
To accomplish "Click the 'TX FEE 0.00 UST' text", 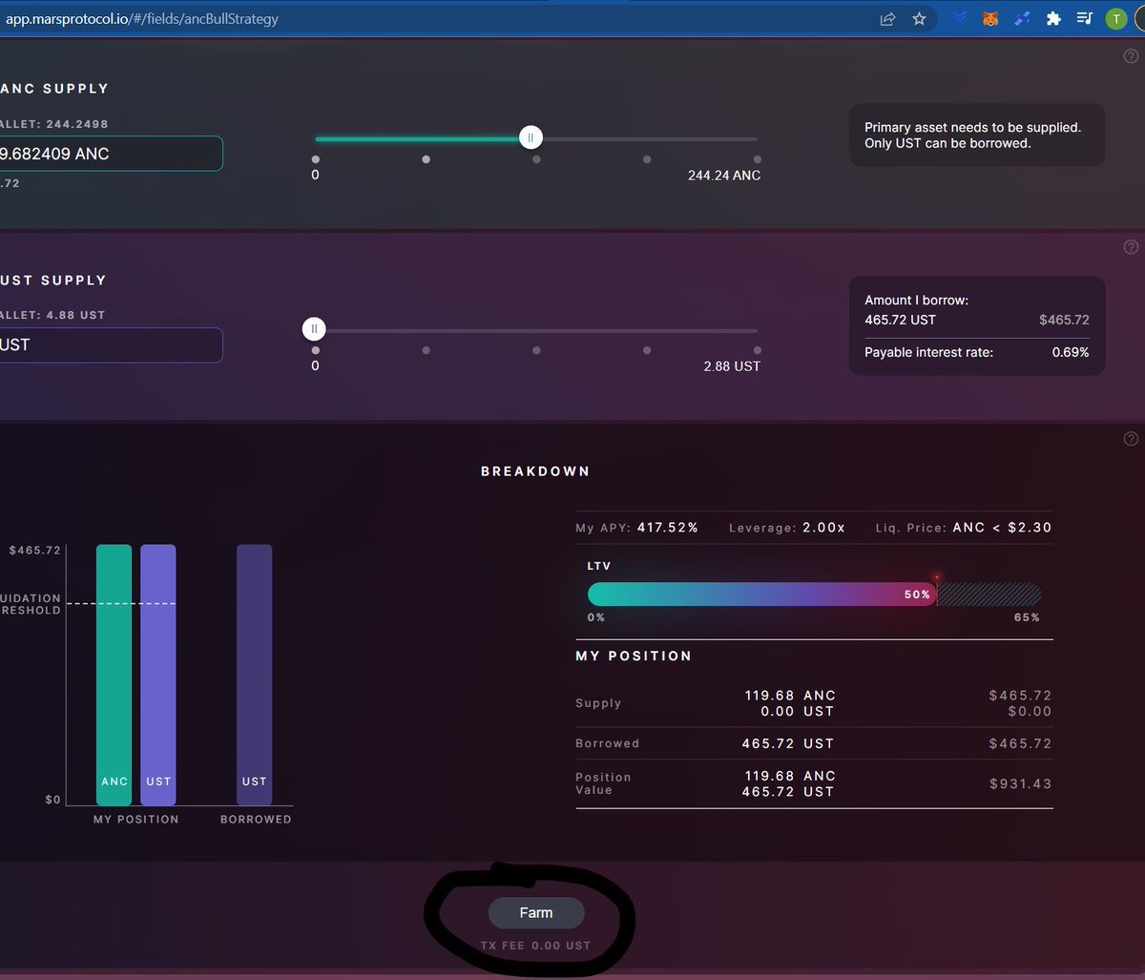I will (x=535, y=946).
